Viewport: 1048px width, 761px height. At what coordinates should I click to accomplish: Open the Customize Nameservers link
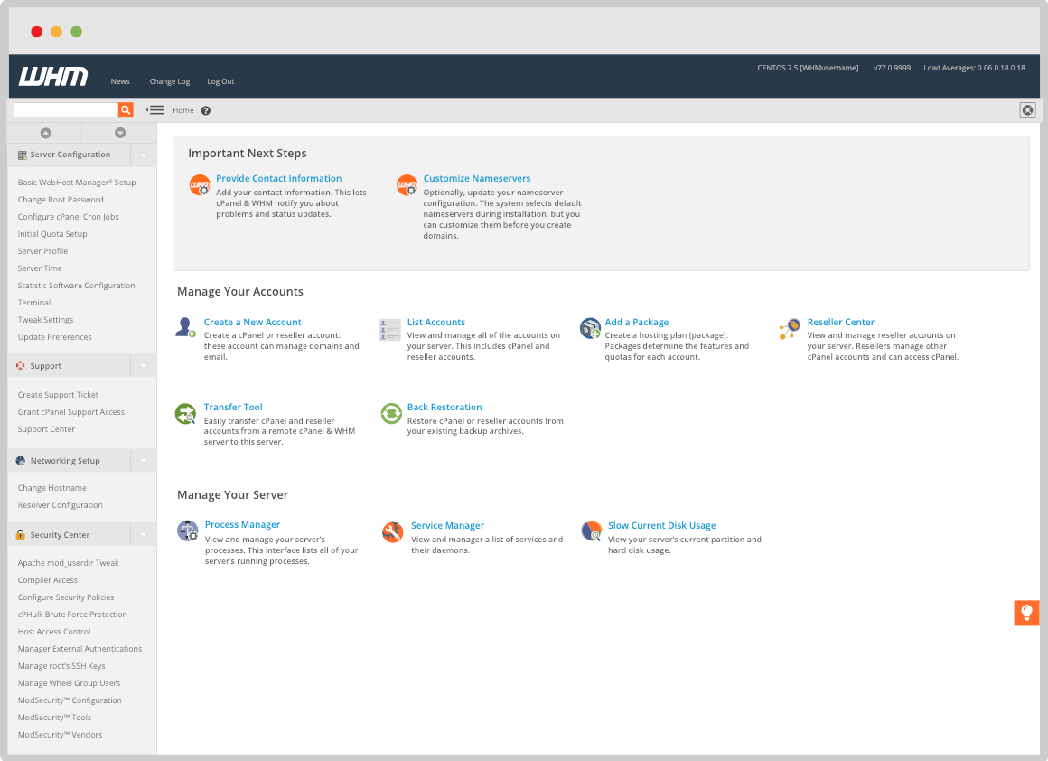click(477, 179)
